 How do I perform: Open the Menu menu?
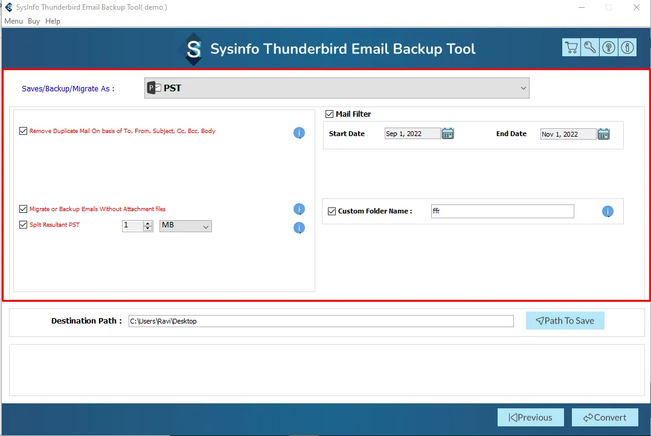pyautogui.click(x=13, y=21)
